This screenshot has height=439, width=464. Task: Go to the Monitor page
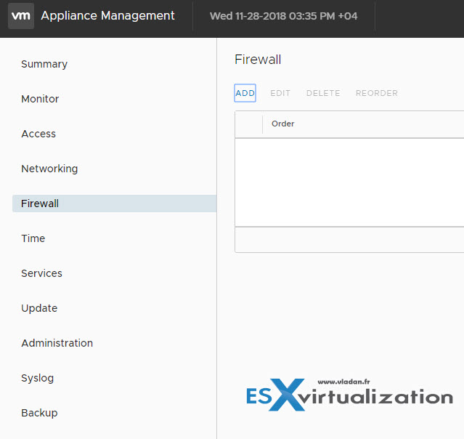click(x=40, y=99)
